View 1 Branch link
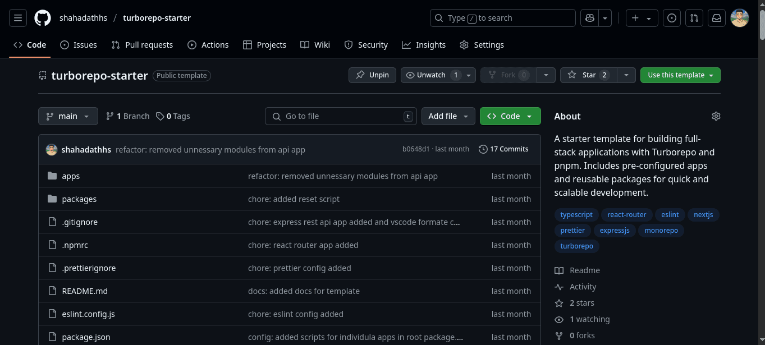765x345 pixels. (128, 116)
